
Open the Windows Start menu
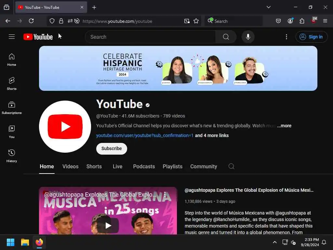[x=10, y=242]
